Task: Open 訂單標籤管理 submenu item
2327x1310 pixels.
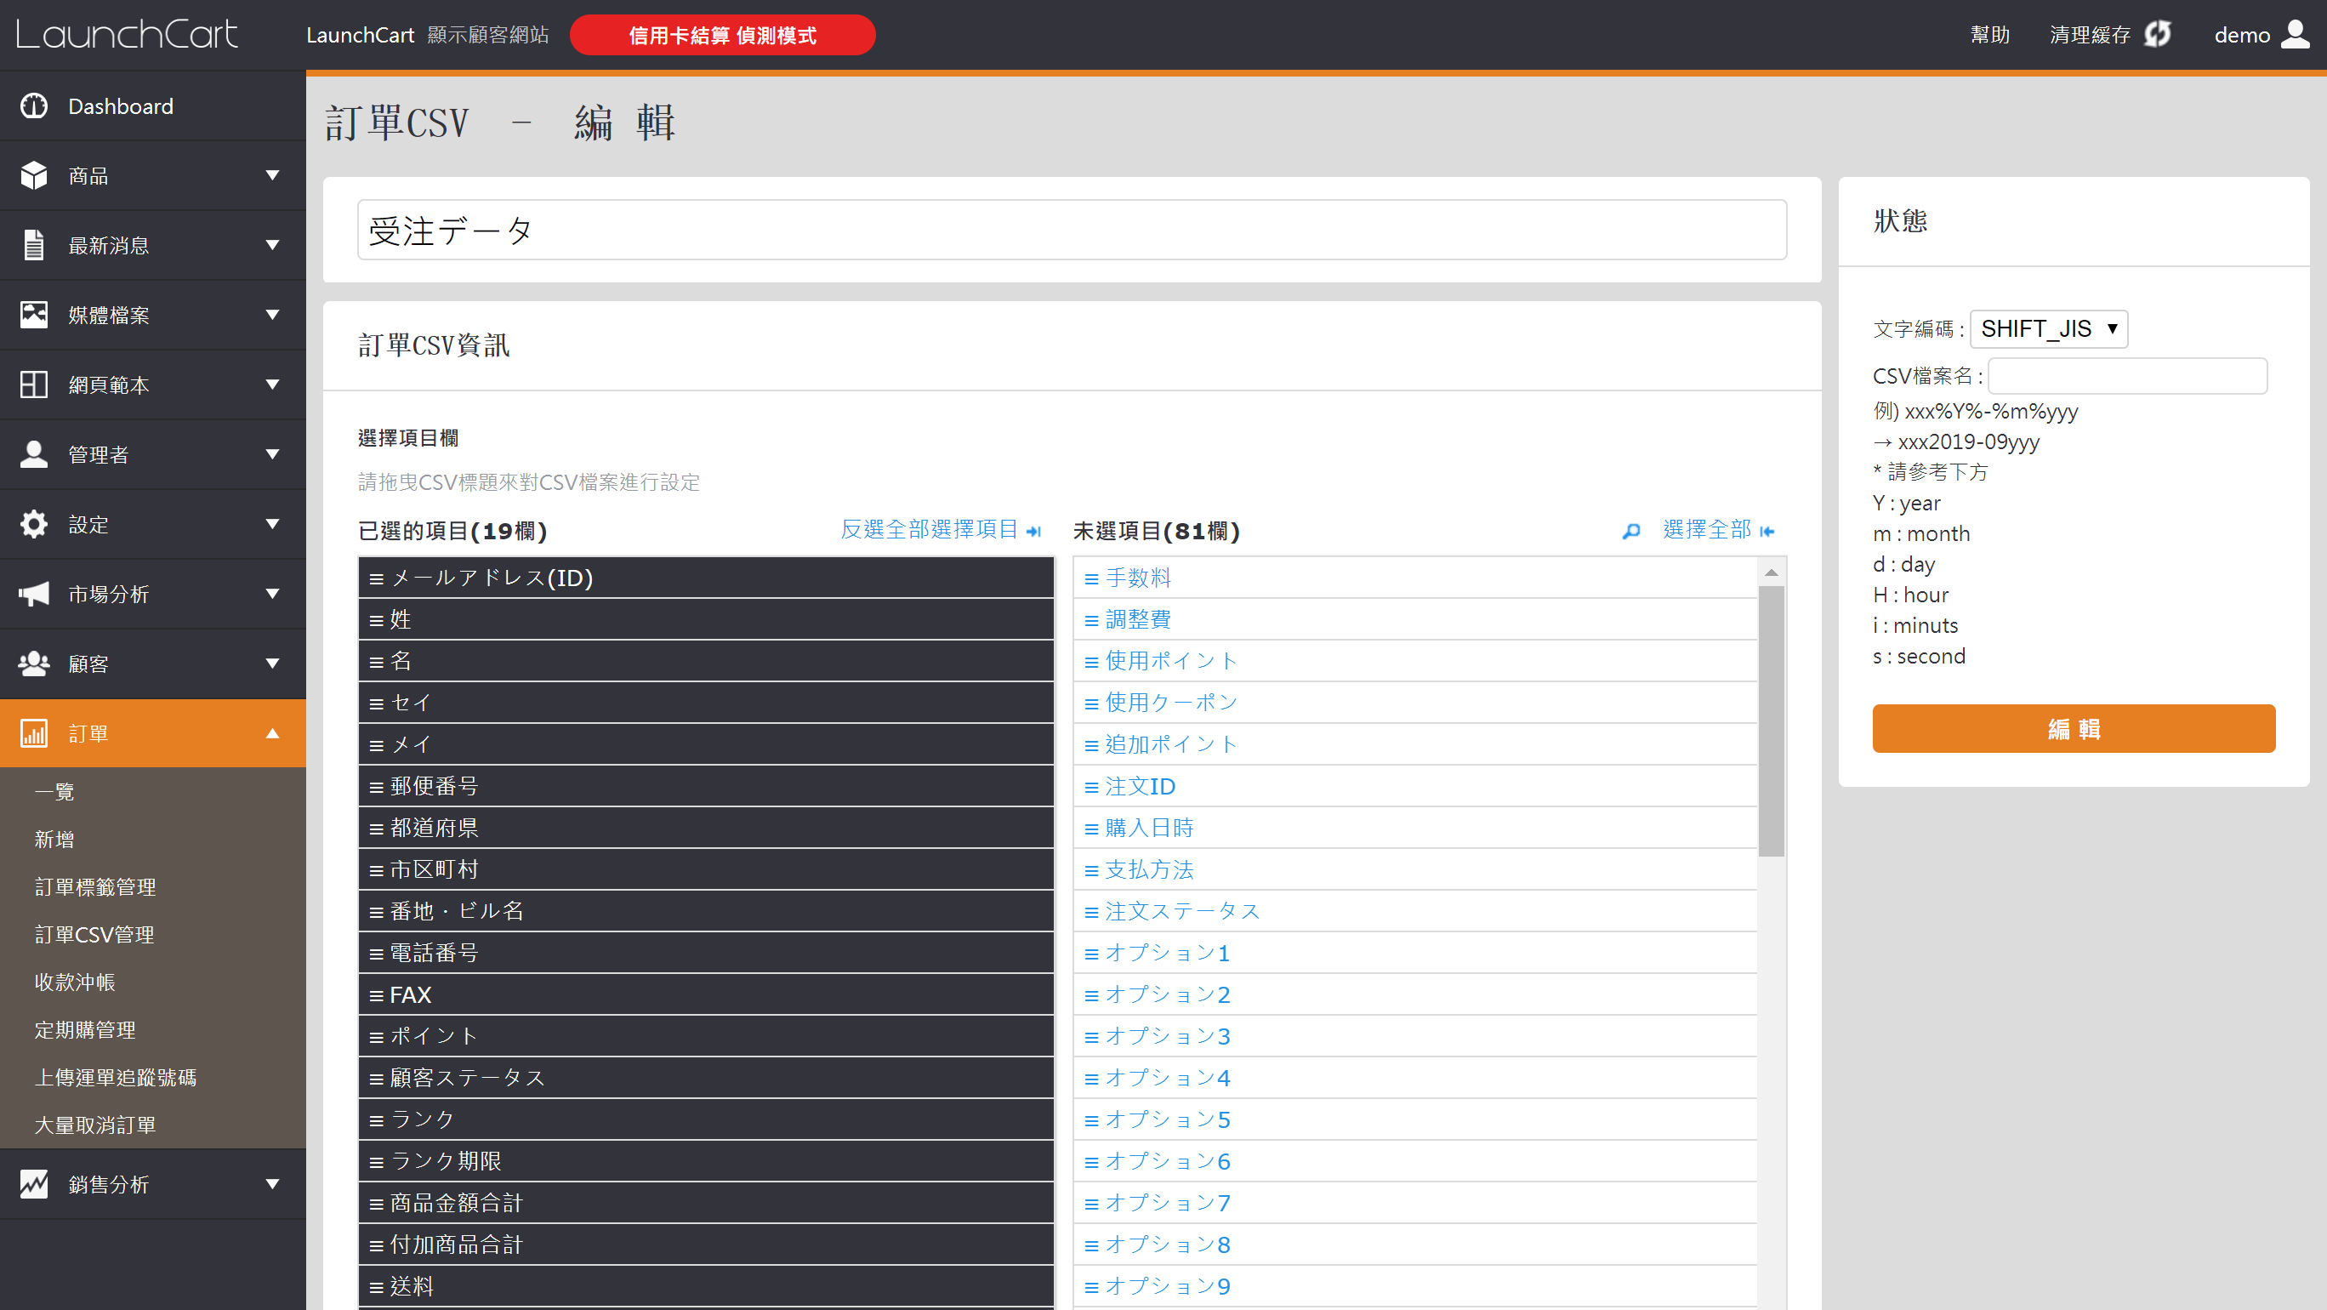Action: click(x=95, y=887)
